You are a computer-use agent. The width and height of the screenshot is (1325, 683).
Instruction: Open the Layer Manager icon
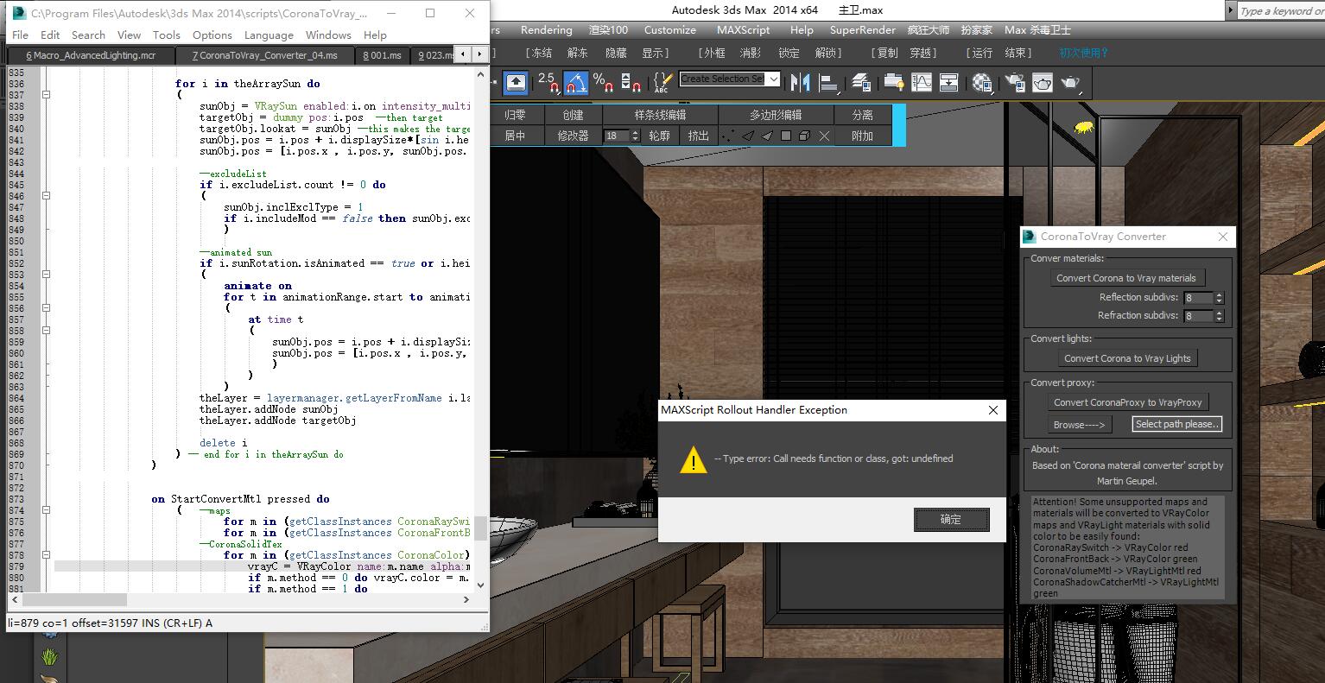861,83
